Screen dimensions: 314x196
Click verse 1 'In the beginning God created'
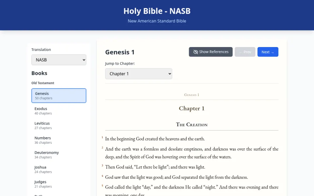155,139
